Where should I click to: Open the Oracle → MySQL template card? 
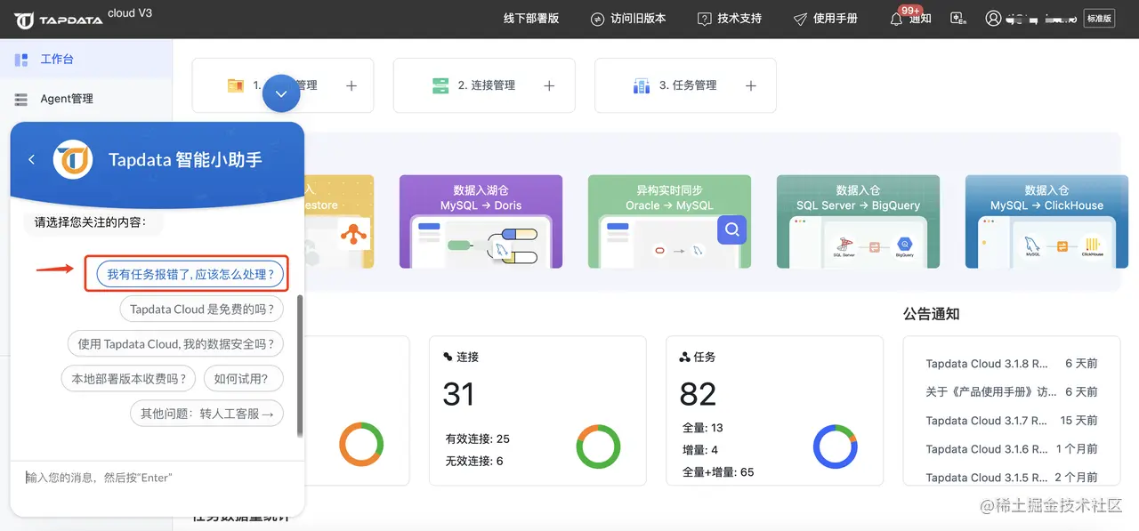[x=669, y=221]
